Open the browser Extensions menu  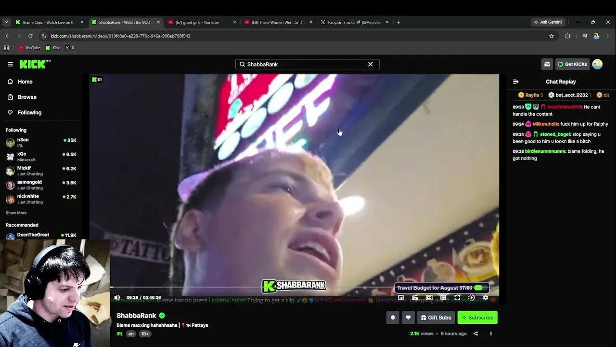pos(568,36)
